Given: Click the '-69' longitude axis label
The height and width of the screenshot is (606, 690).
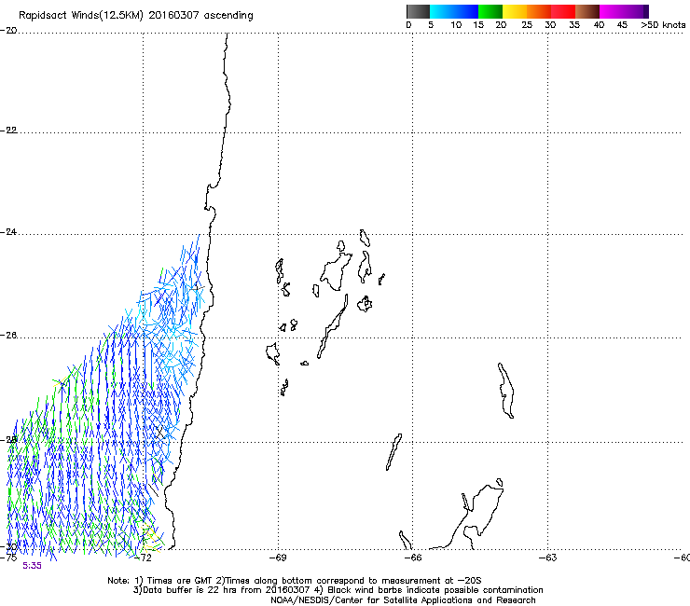Looking at the screenshot, I should 278,558.
